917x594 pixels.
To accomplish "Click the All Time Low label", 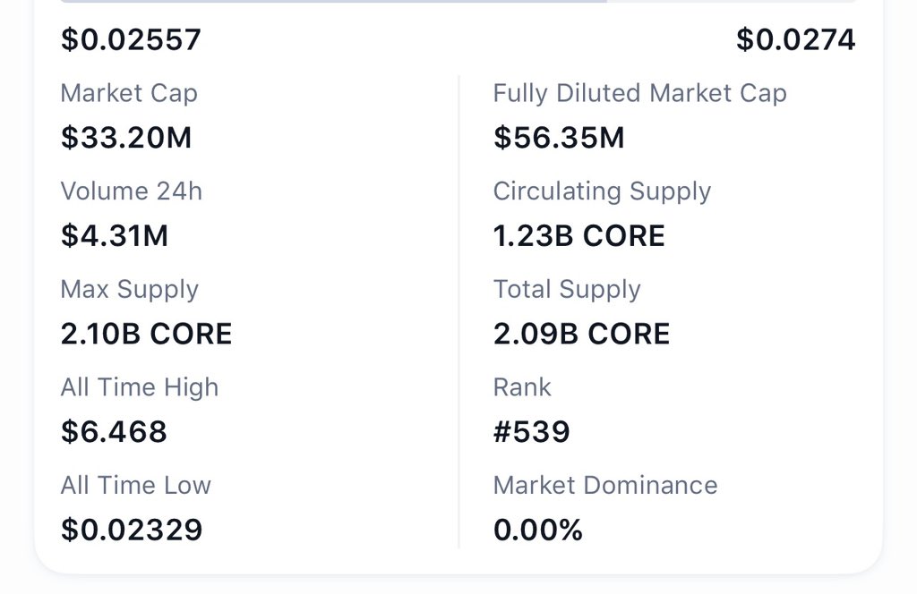I will [136, 486].
